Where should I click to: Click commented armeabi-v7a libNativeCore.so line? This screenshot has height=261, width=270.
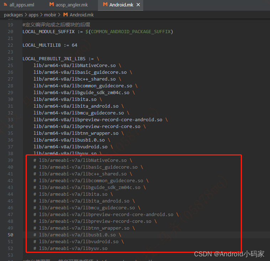click(x=83, y=160)
